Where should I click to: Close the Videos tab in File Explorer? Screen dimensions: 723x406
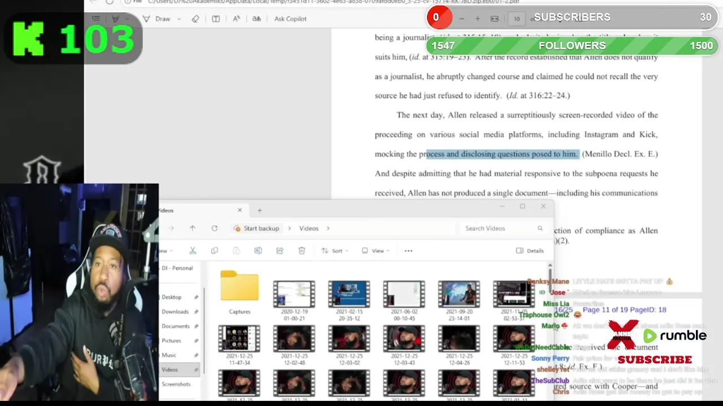[239, 210]
